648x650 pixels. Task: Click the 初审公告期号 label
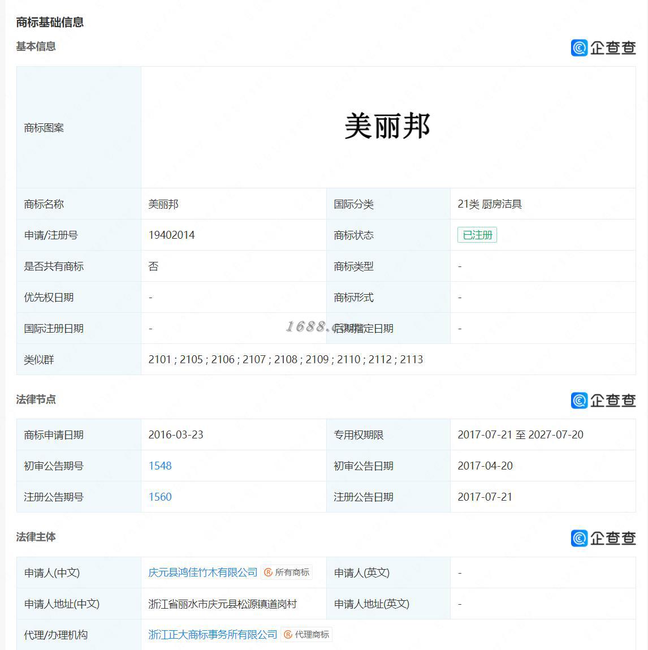[x=54, y=466]
